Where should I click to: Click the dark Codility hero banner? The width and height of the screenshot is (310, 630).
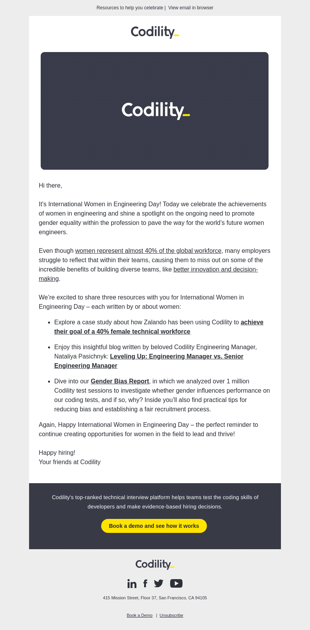[155, 111]
